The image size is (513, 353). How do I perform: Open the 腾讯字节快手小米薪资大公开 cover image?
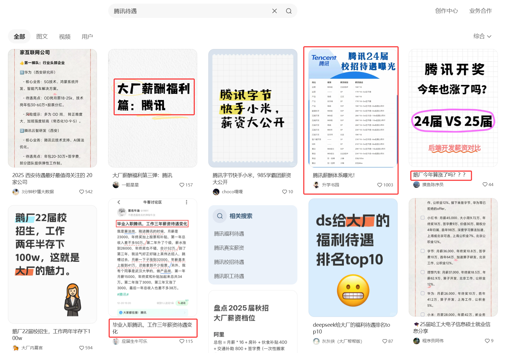tap(253, 108)
